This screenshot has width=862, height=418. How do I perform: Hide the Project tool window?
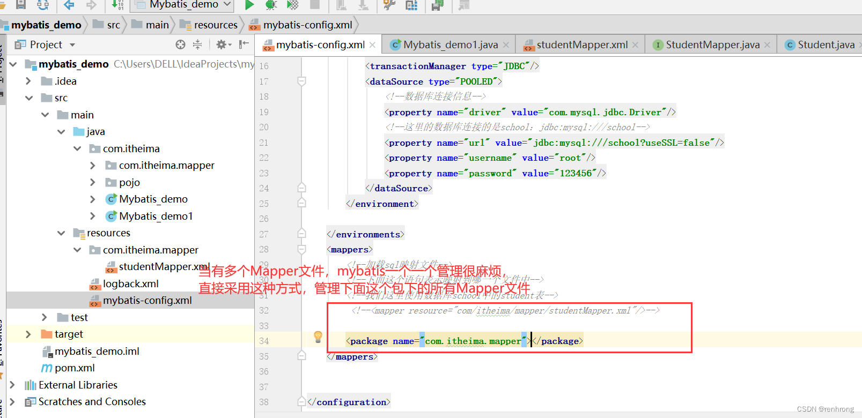tap(244, 44)
